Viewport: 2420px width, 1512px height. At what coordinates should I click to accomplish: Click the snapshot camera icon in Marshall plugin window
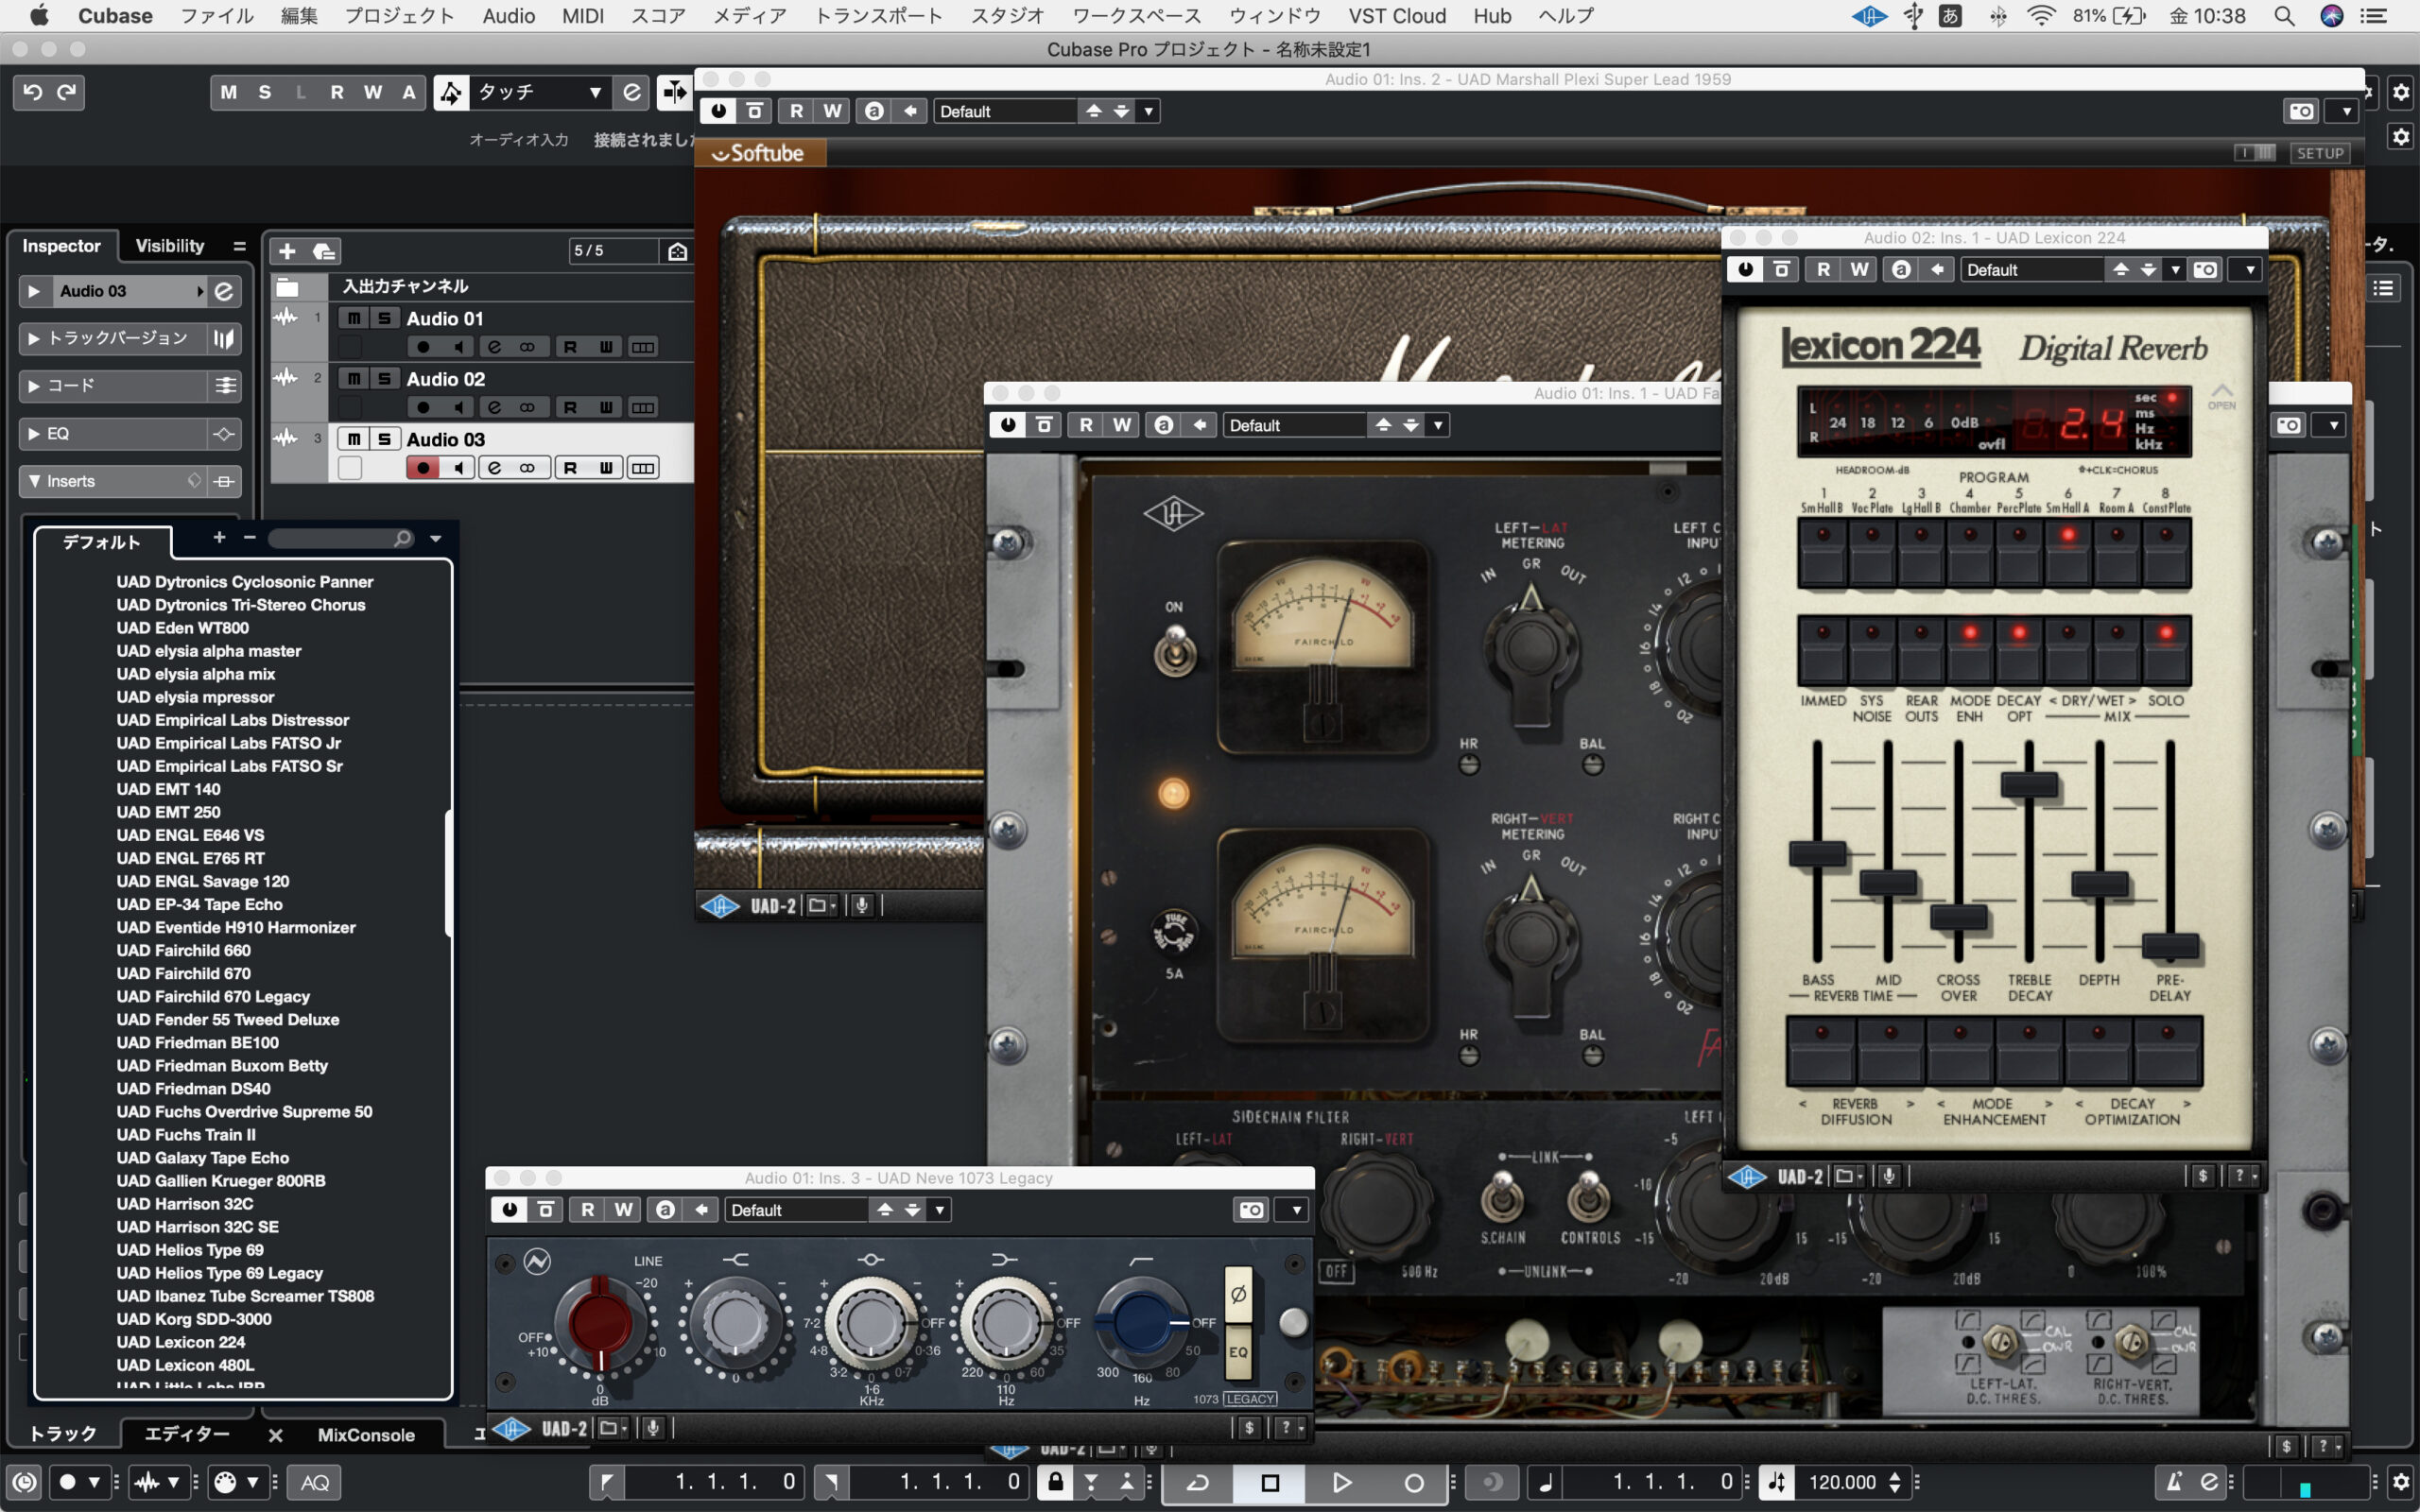tap(2301, 111)
